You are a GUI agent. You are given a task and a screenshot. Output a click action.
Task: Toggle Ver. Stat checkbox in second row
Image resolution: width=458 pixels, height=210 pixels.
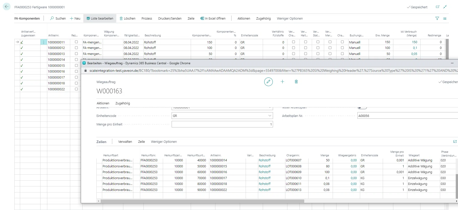click(x=318, y=48)
